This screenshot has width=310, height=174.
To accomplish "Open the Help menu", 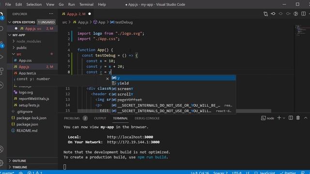I will click(102, 4).
